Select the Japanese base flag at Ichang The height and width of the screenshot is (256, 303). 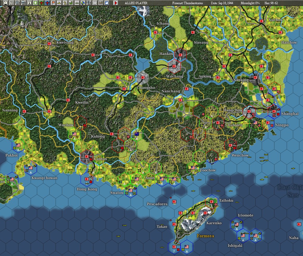click(155, 32)
